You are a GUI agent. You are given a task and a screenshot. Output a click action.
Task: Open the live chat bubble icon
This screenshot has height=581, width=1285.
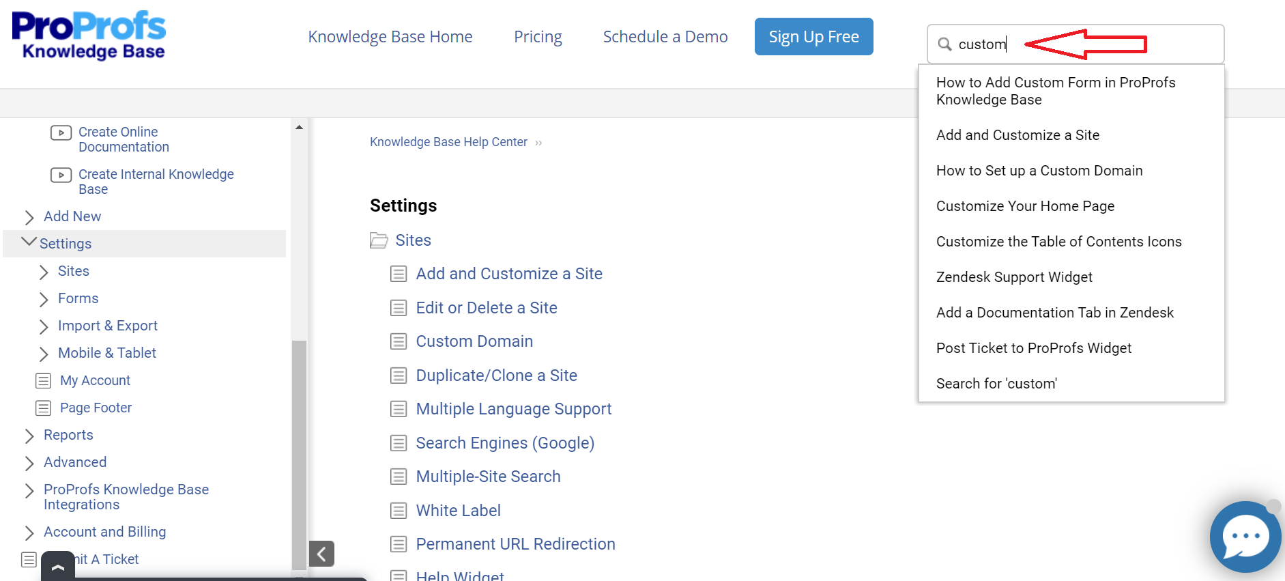1245,537
